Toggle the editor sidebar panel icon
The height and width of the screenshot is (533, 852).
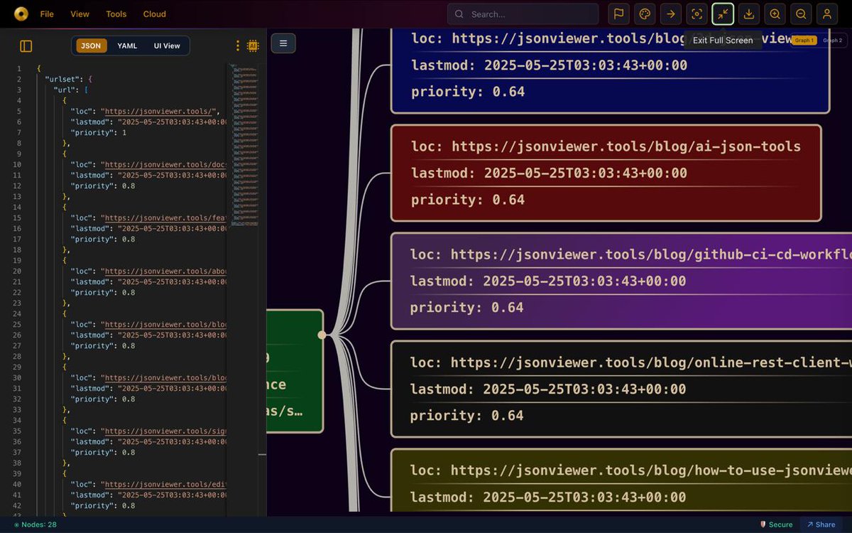coord(26,46)
